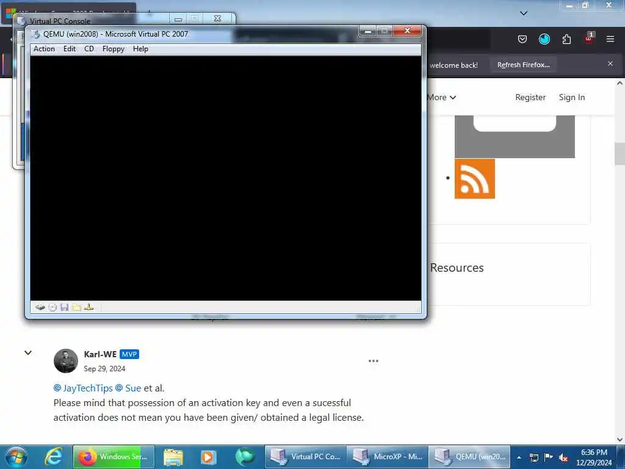625x469 pixels.
Task: Click the MVP badge next to Karl-WE
Action: point(129,354)
